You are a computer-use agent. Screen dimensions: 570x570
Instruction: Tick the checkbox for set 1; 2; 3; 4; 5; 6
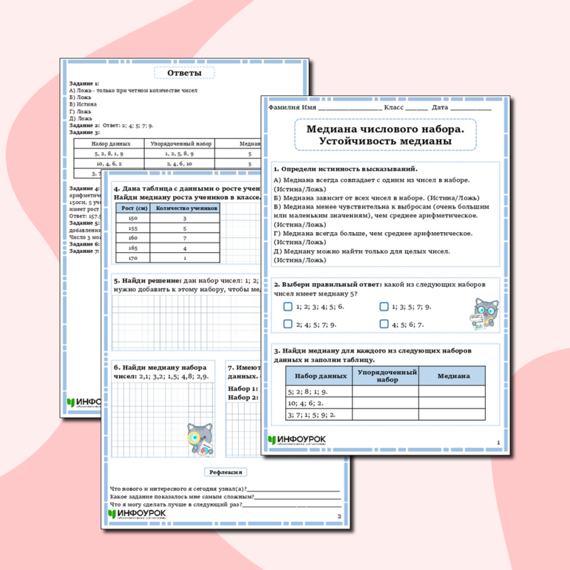click(x=288, y=306)
